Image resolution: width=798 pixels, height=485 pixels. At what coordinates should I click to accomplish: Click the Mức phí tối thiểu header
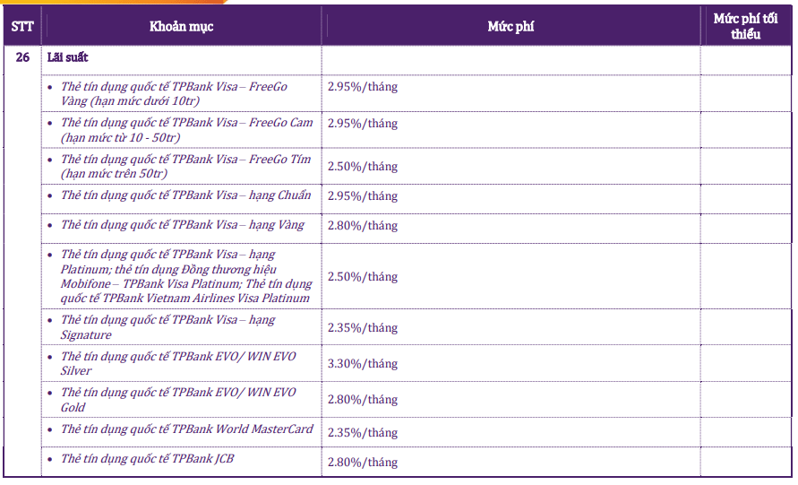click(744, 26)
